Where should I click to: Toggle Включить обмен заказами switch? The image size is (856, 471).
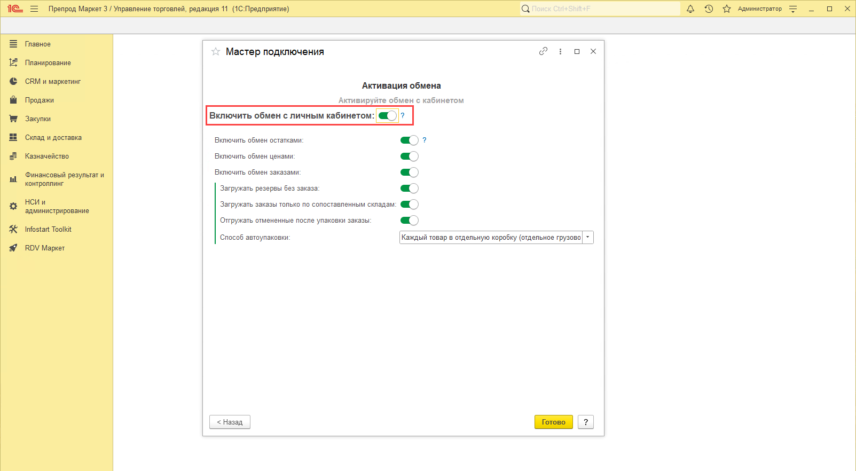tap(409, 172)
